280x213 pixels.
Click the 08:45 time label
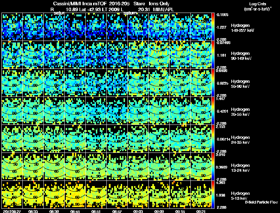pyautogui.click(x=75, y=211)
